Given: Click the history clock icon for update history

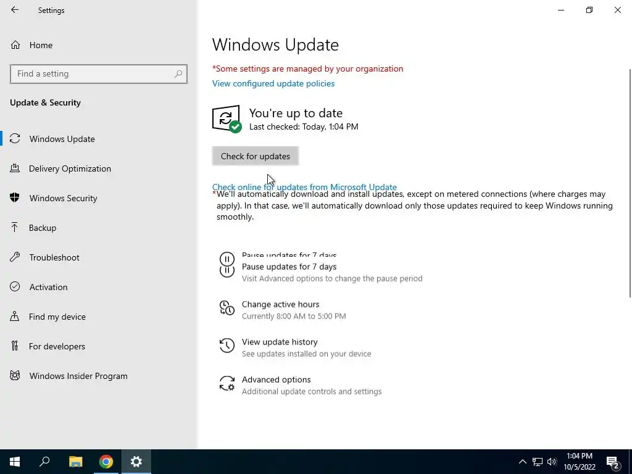Looking at the screenshot, I should (x=227, y=346).
